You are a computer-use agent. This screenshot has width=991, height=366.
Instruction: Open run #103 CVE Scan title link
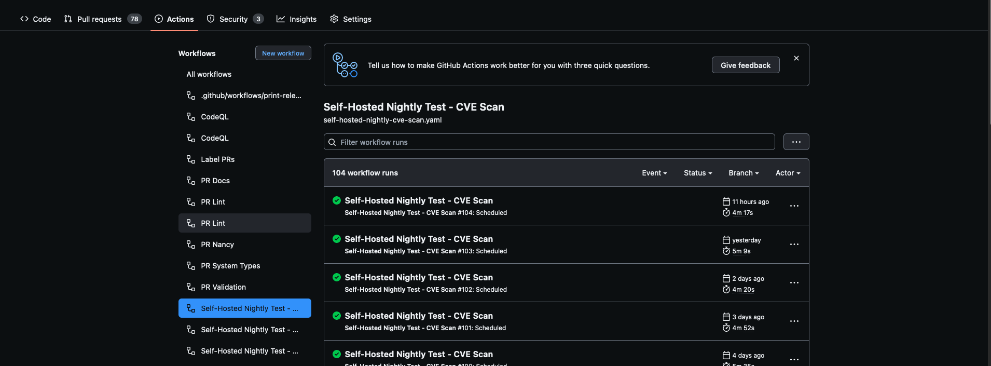(419, 239)
